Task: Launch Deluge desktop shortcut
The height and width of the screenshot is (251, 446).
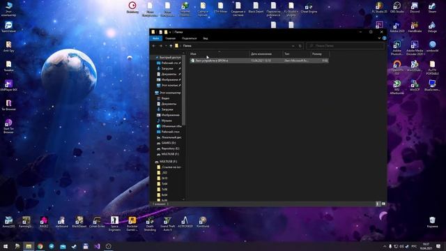Action: pos(432,27)
